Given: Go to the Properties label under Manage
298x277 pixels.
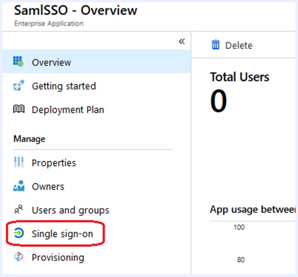Looking at the screenshot, I should pos(54,163).
